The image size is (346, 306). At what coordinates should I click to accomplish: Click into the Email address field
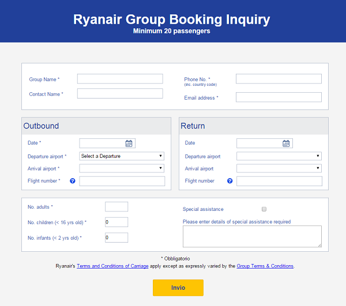click(279, 97)
